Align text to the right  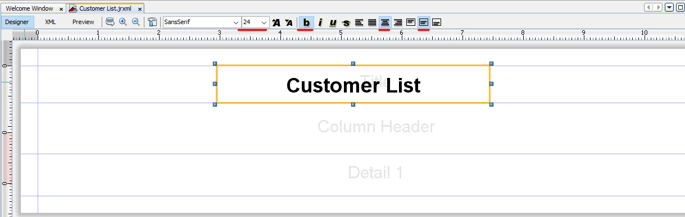point(398,22)
